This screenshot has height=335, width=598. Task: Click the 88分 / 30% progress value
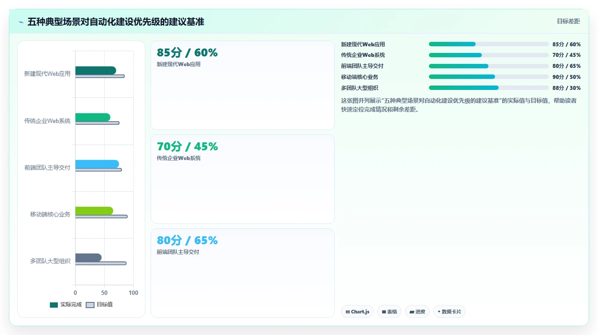(567, 88)
